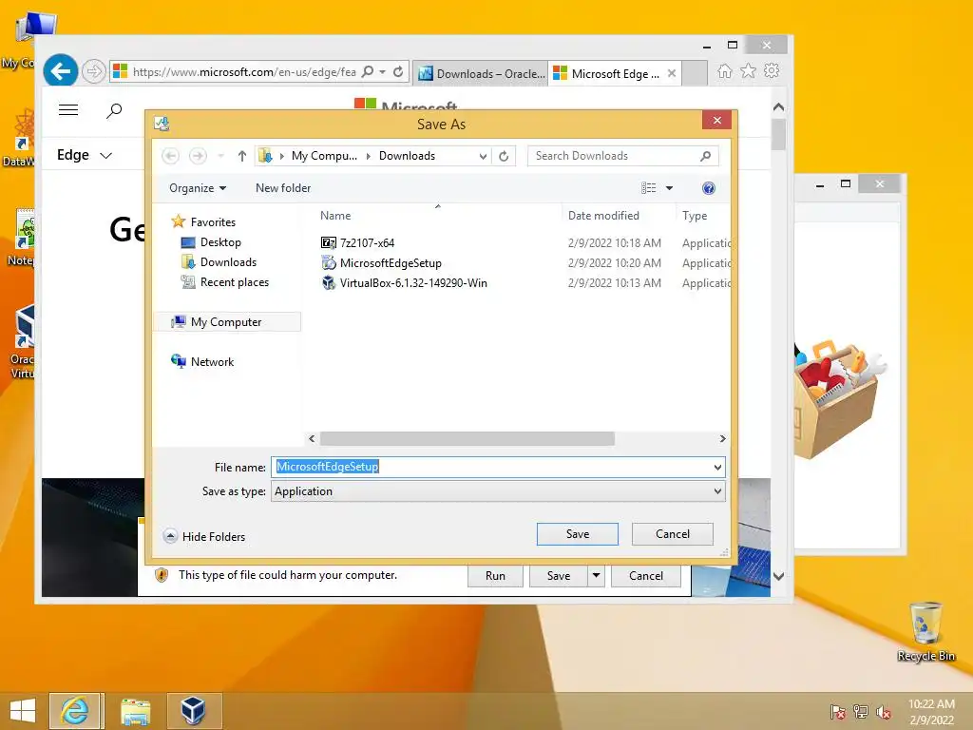This screenshot has width=973, height=730.
Task: Click the IE page scroll down arrow
Action: click(x=779, y=576)
